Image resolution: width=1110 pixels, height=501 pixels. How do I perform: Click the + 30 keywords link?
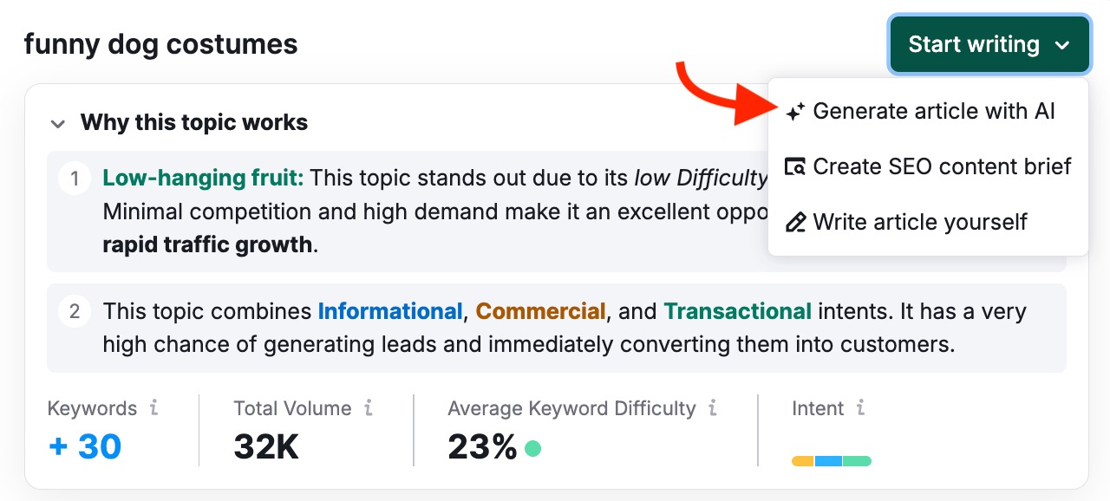coord(85,447)
